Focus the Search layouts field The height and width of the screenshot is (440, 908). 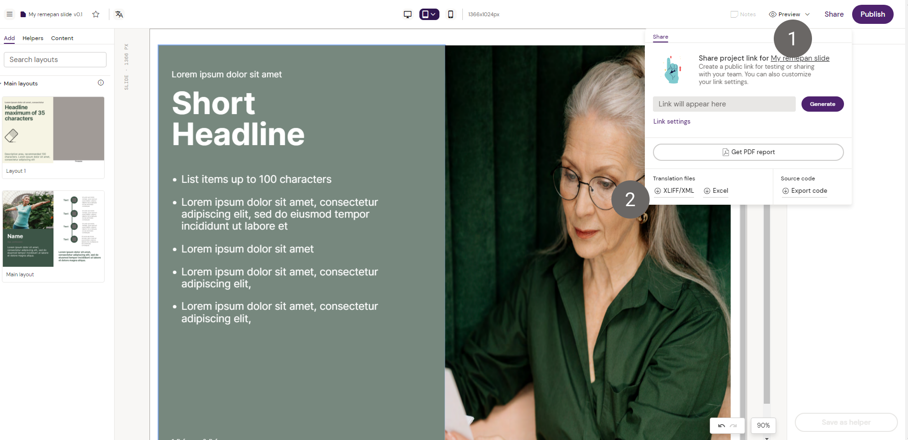click(55, 60)
